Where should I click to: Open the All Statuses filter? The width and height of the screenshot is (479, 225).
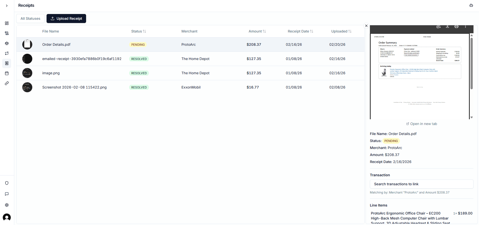click(30, 18)
